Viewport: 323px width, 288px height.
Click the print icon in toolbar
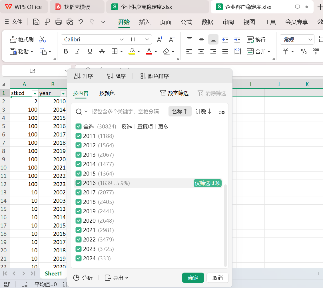(59, 22)
